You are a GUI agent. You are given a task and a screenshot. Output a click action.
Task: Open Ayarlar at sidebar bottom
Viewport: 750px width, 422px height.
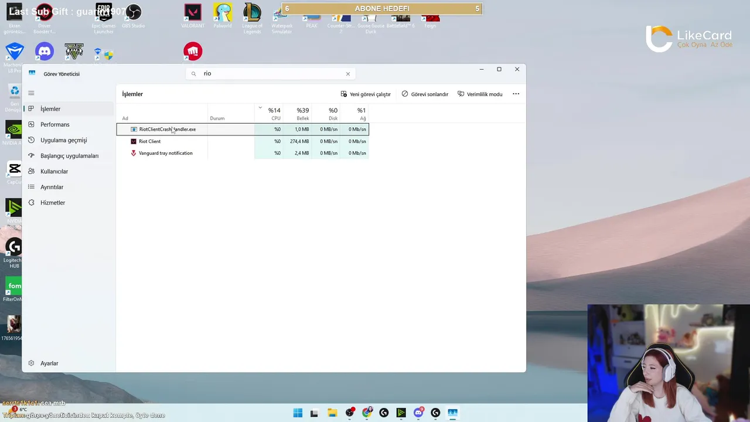pyautogui.click(x=68, y=363)
